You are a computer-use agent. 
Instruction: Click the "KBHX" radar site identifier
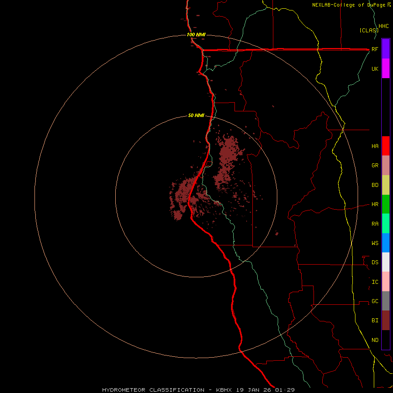[x=224, y=390]
